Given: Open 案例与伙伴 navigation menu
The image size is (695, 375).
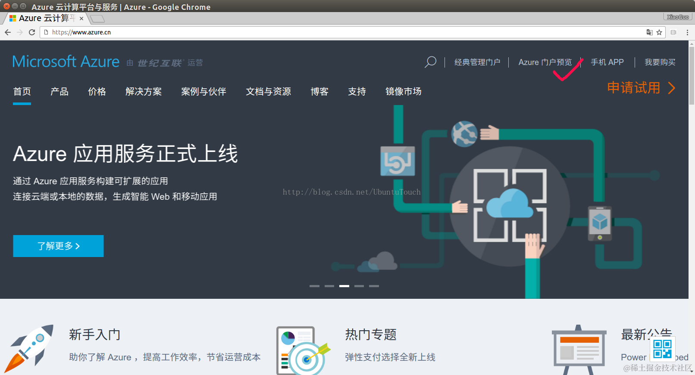Looking at the screenshot, I should point(203,91).
